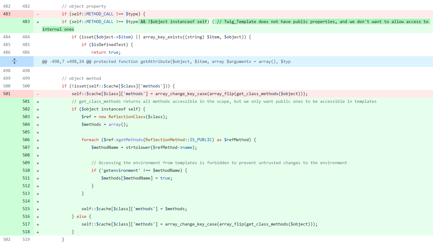This screenshot has height=243, width=433.
Task: Click the plus marker on line 506
Action: (38, 140)
